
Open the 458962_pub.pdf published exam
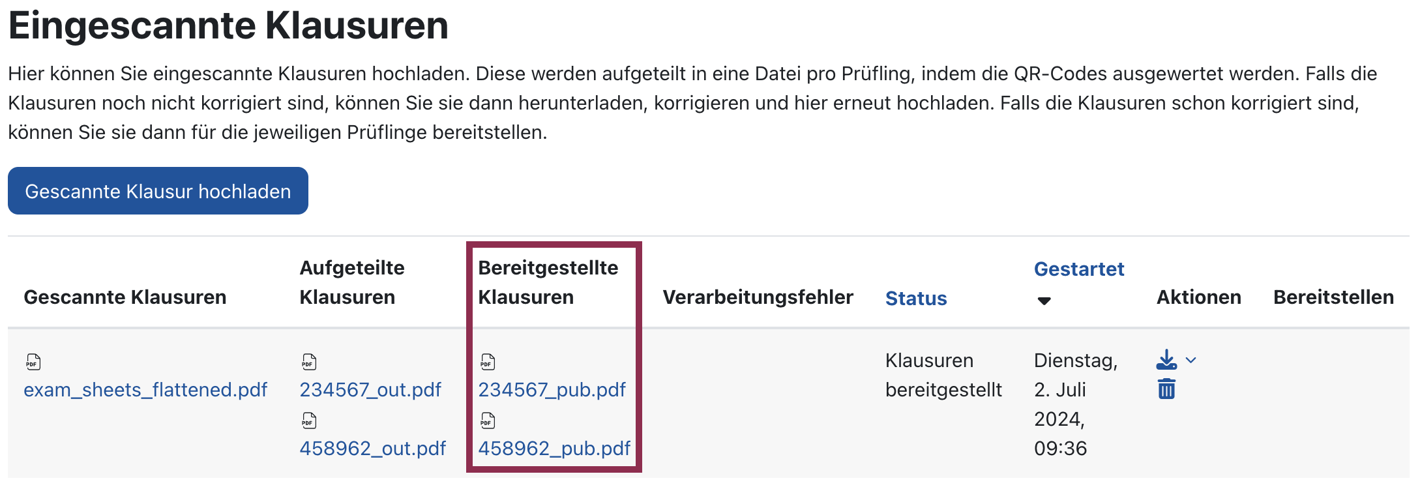click(x=554, y=448)
